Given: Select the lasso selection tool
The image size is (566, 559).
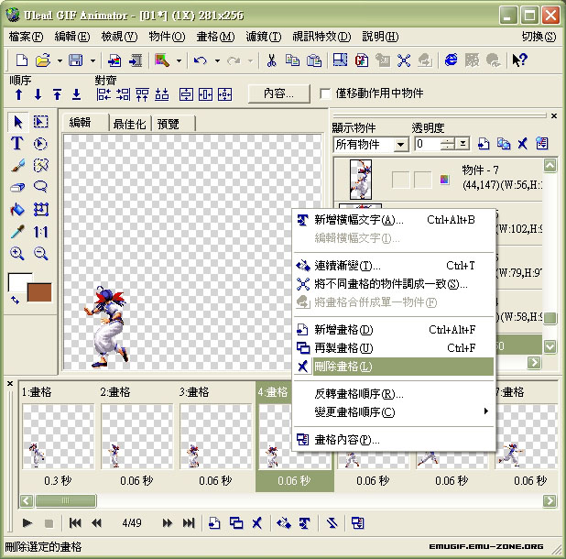Looking at the screenshot, I should pos(40,187).
